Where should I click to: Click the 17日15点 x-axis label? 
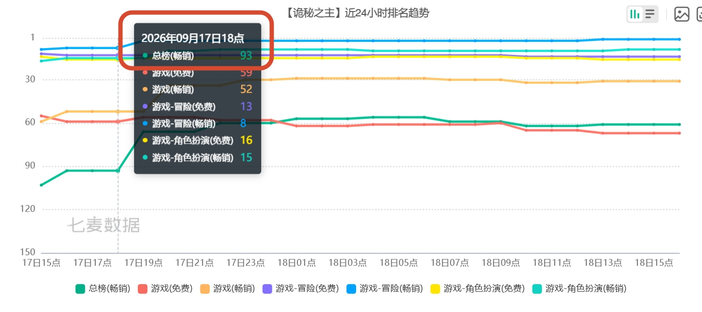click(41, 263)
